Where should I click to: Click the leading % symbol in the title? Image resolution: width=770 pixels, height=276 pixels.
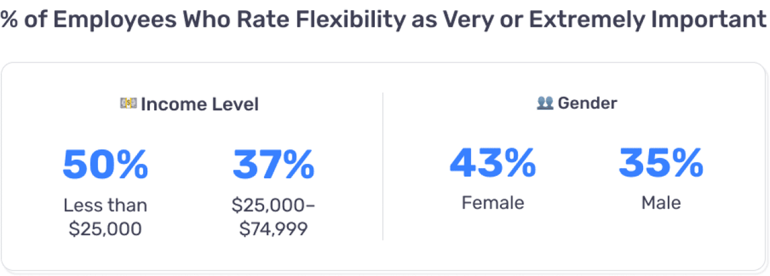(x=9, y=20)
